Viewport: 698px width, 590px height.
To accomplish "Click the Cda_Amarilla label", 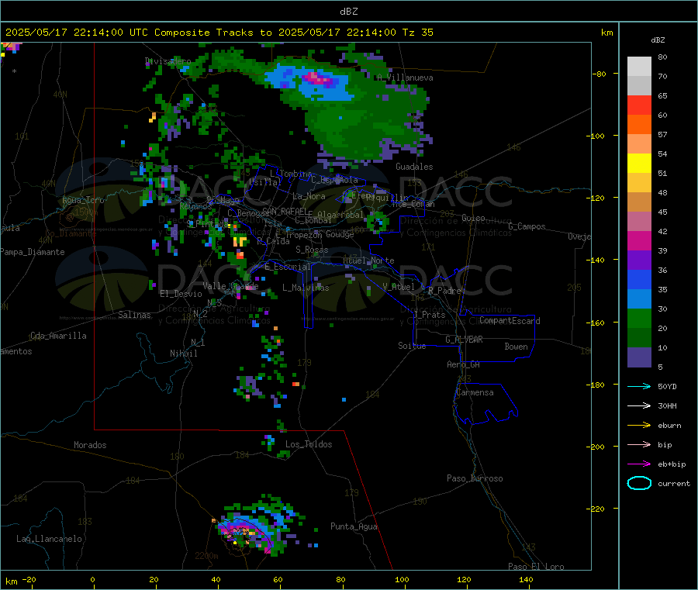I will [59, 336].
